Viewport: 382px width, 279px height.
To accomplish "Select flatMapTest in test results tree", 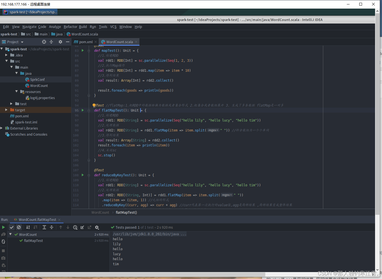I will click(33, 241).
